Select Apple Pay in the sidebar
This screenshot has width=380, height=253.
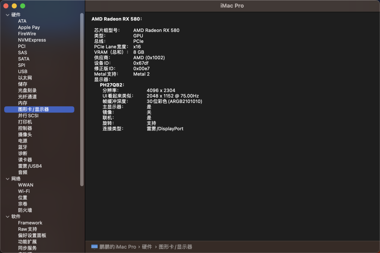coord(29,28)
